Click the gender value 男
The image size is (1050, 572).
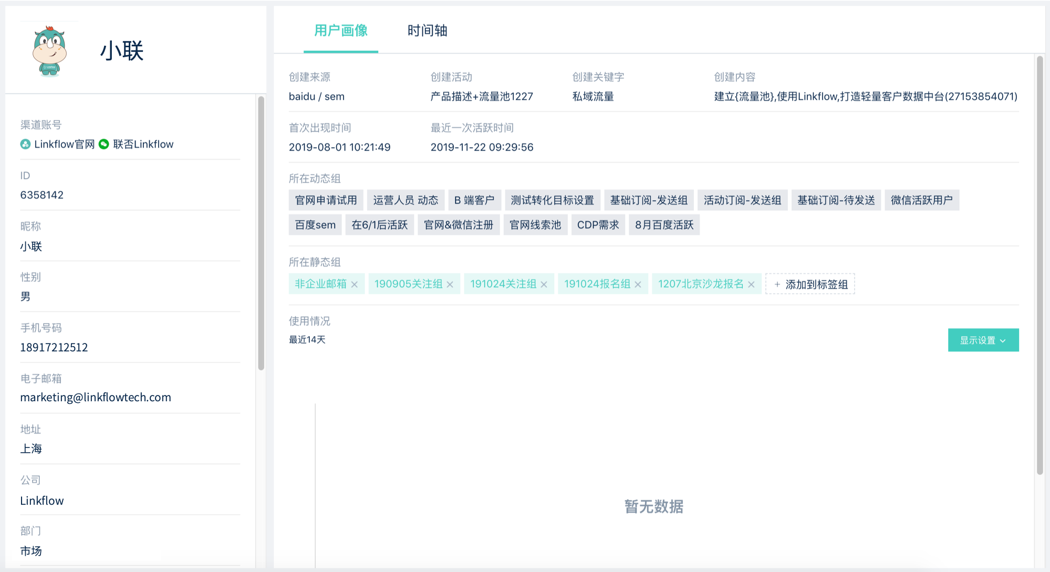[25, 297]
